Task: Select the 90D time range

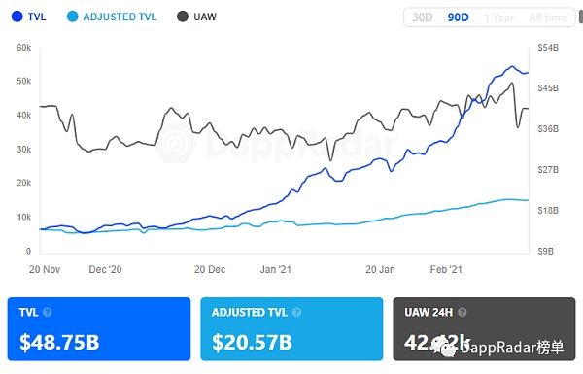Action: (458, 17)
